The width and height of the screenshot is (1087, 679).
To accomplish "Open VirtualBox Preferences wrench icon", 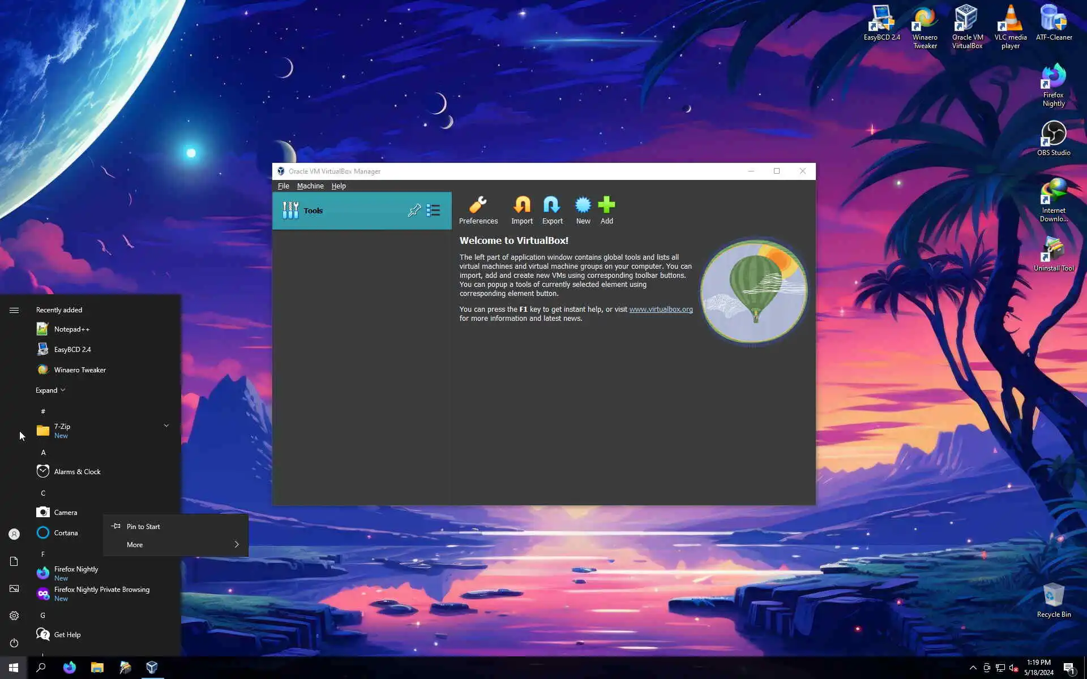I will coord(478,205).
